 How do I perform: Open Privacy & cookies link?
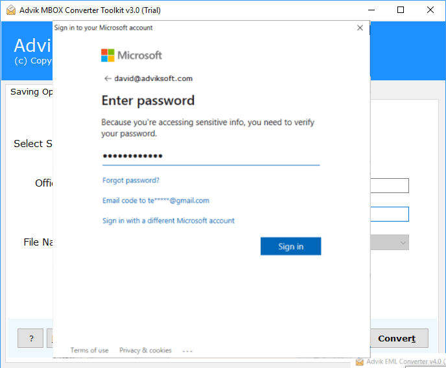[145, 351]
